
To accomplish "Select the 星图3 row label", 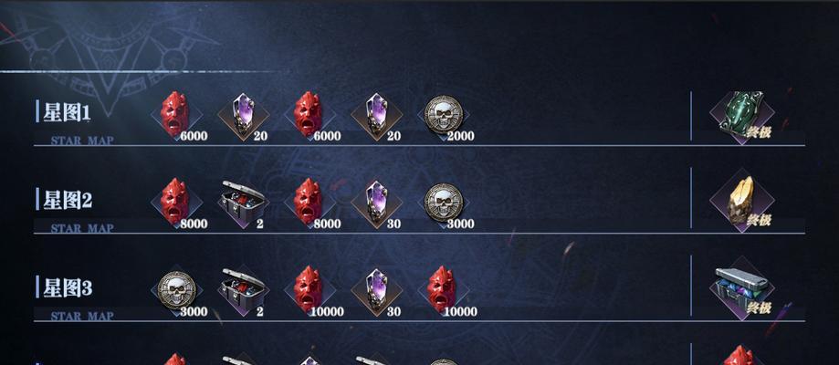I will (68, 288).
